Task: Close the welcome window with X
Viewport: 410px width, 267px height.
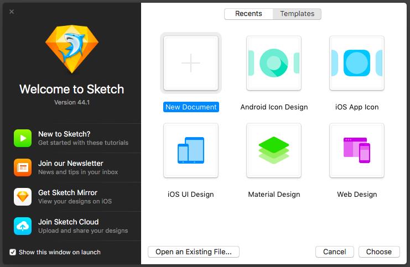Action: (x=12, y=12)
